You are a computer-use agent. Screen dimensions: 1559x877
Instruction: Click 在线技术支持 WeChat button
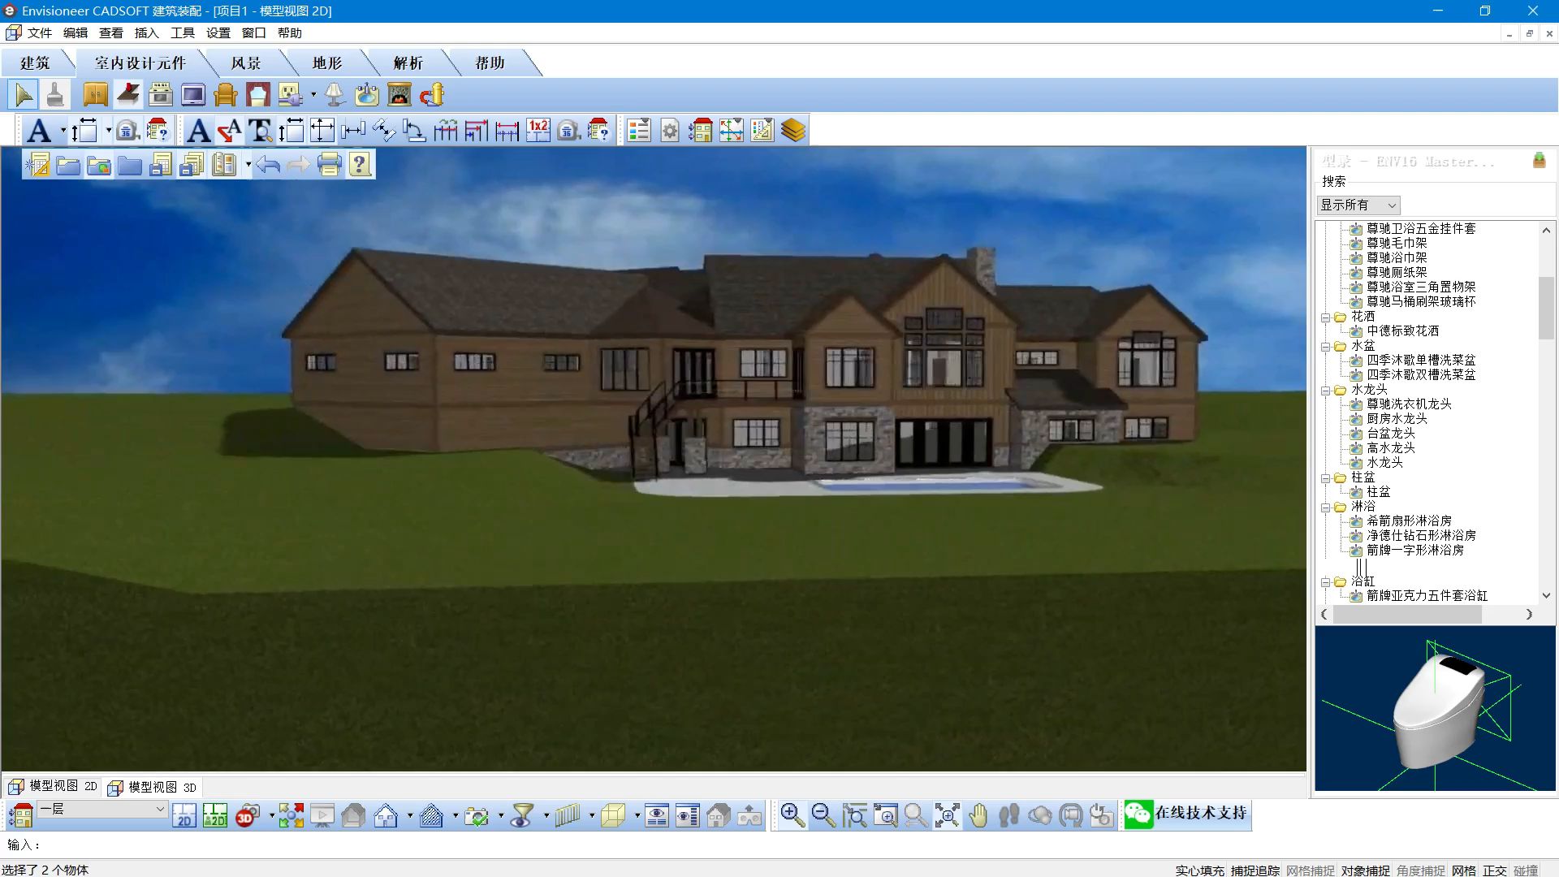[1187, 814]
